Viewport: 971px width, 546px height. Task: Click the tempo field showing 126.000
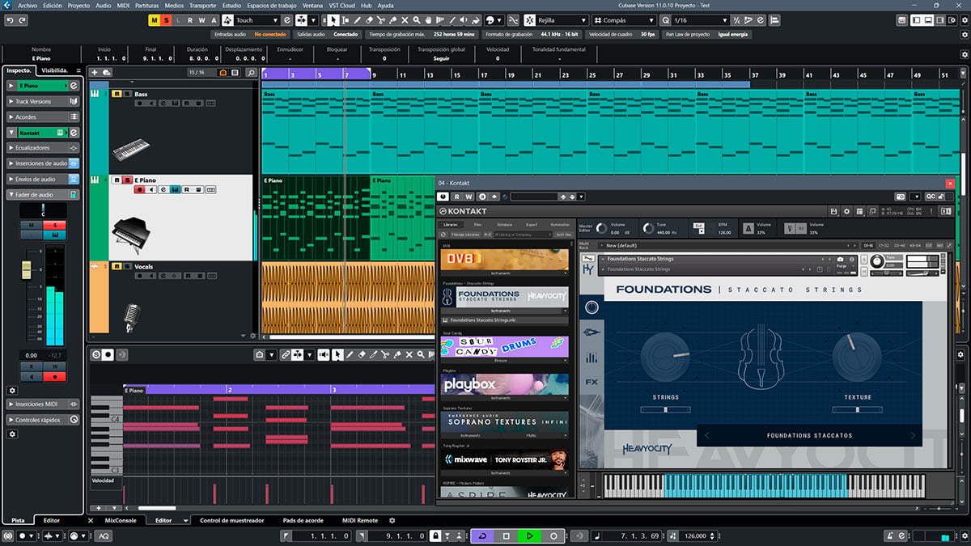(696, 535)
